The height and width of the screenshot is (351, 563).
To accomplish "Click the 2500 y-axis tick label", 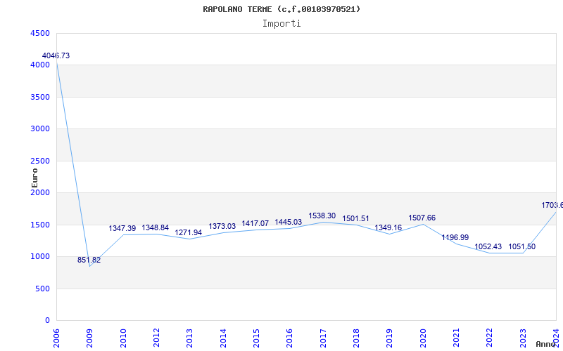I will pos(40,161).
